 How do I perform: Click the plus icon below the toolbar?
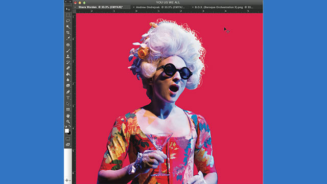67,180
